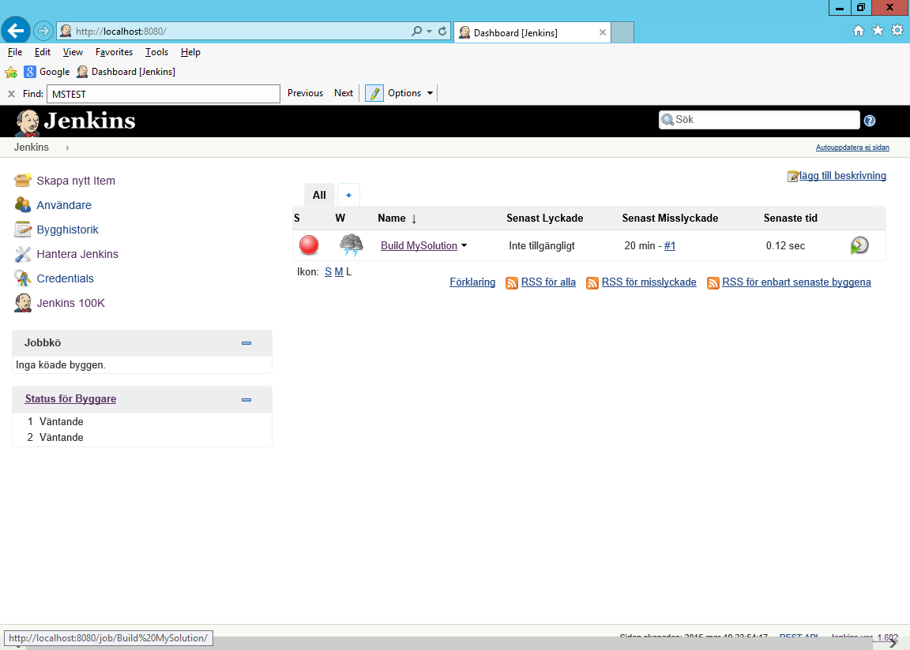This screenshot has height=650, width=910.
Task: Click the Jenkins breadcrumb link
Action: point(32,148)
